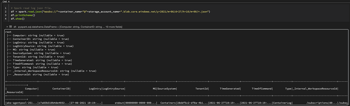350x106 pixels.
Task: Click the 'TenantId' column header
Action: [x=202, y=89]
